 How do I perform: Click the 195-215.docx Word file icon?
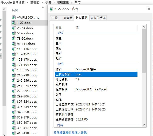tap(14, 70)
